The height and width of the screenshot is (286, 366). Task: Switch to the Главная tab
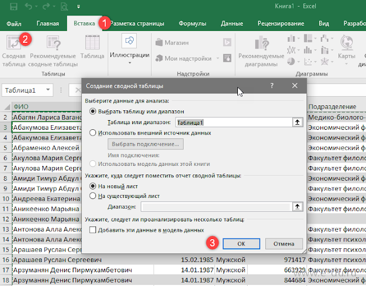click(47, 23)
